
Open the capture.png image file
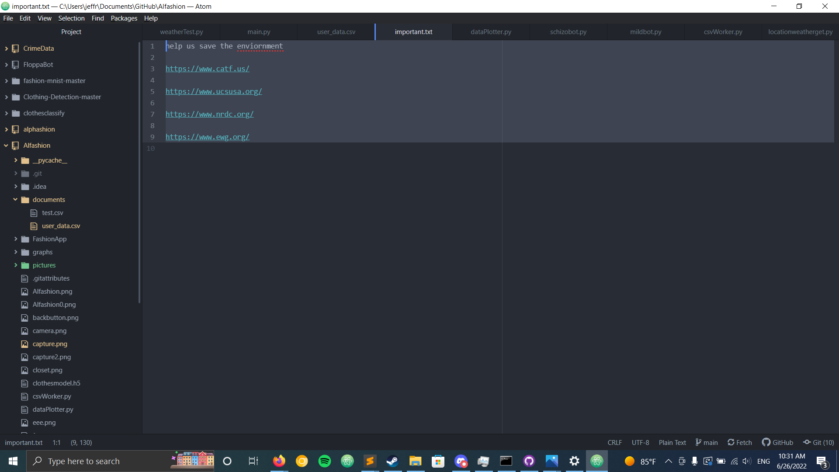pyautogui.click(x=50, y=344)
